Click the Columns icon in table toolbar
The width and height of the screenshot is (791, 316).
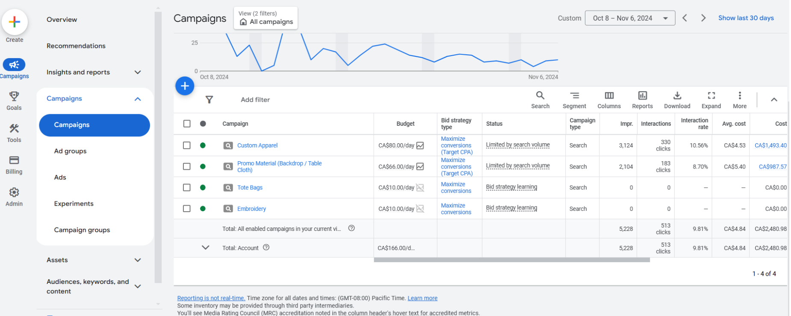(609, 96)
